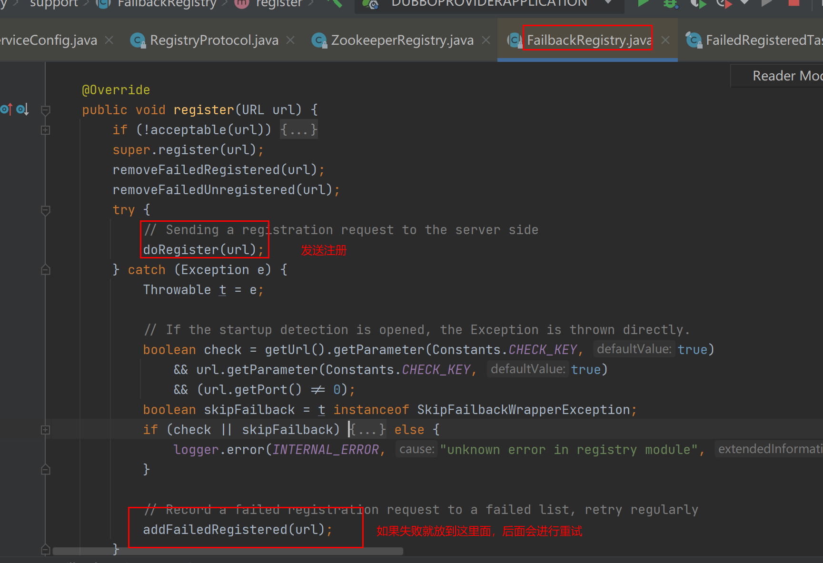
Task: Click the URL parameter type in register signature
Action: (253, 110)
